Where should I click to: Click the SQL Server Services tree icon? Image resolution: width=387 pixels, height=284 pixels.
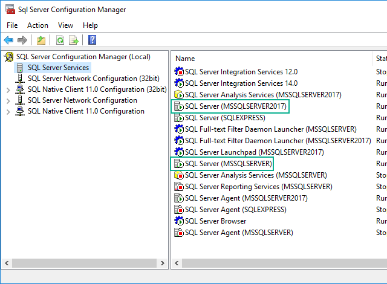point(19,68)
